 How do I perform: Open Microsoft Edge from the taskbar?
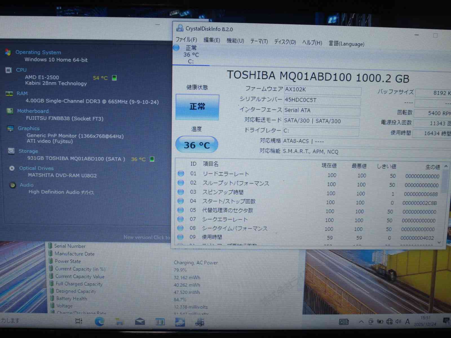(99, 321)
